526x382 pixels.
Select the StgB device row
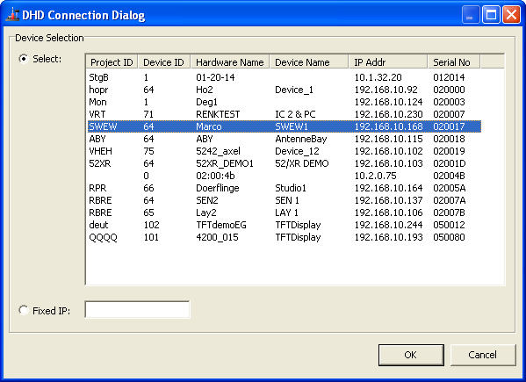pyautogui.click(x=285, y=77)
